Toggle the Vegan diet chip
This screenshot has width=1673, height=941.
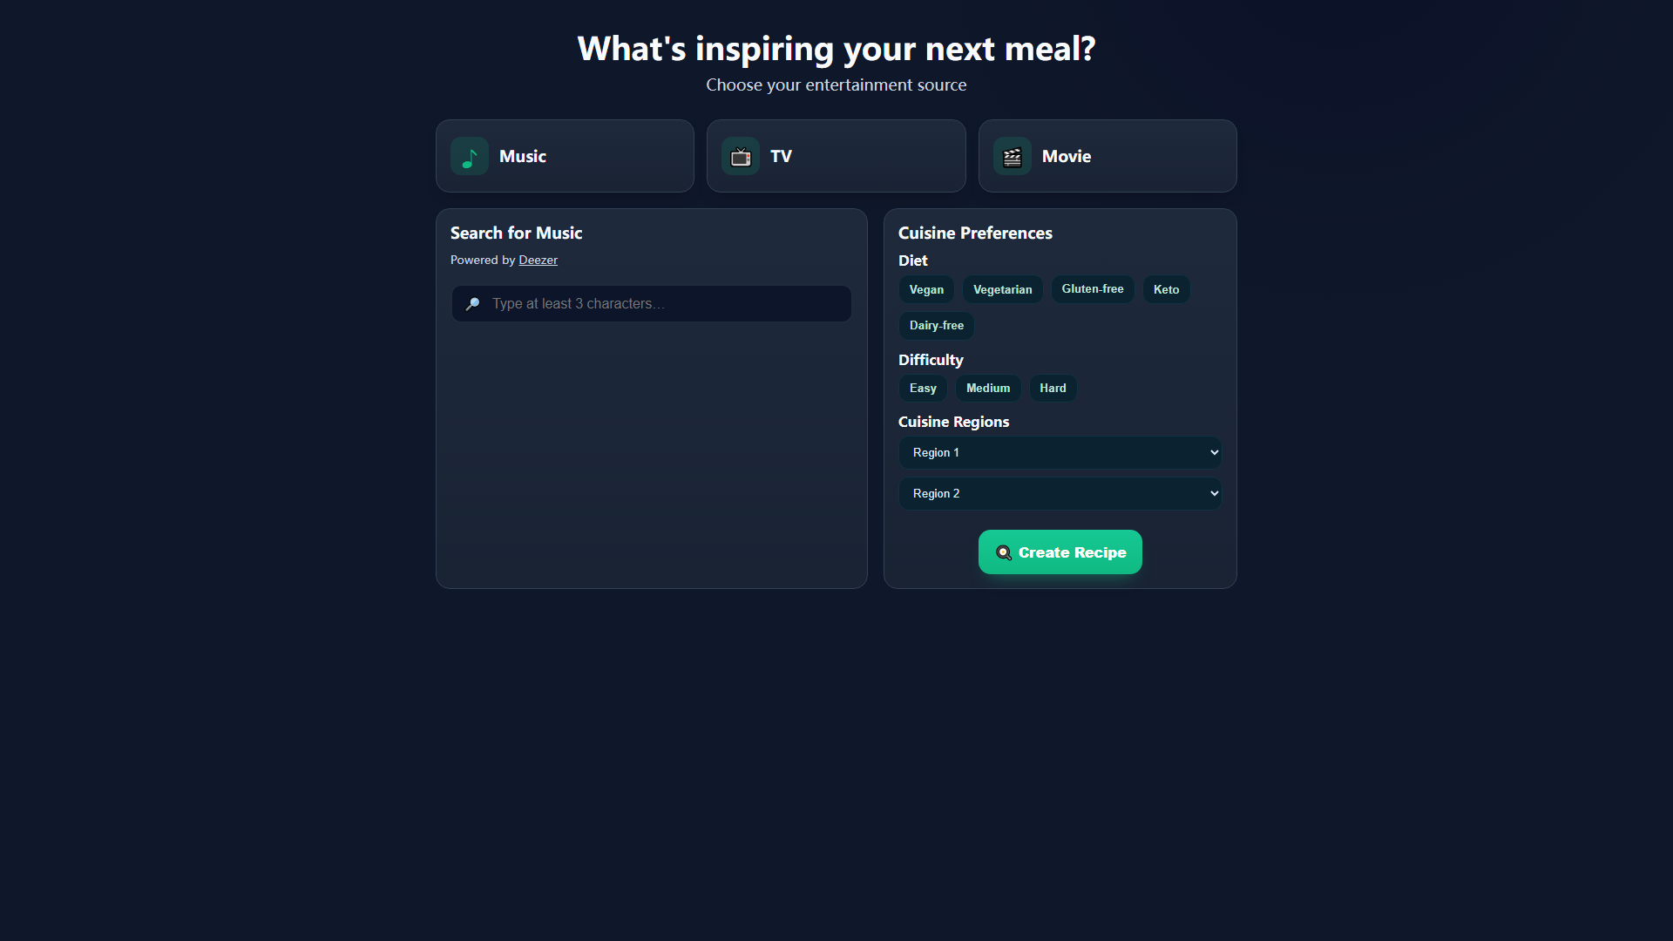coord(926,289)
